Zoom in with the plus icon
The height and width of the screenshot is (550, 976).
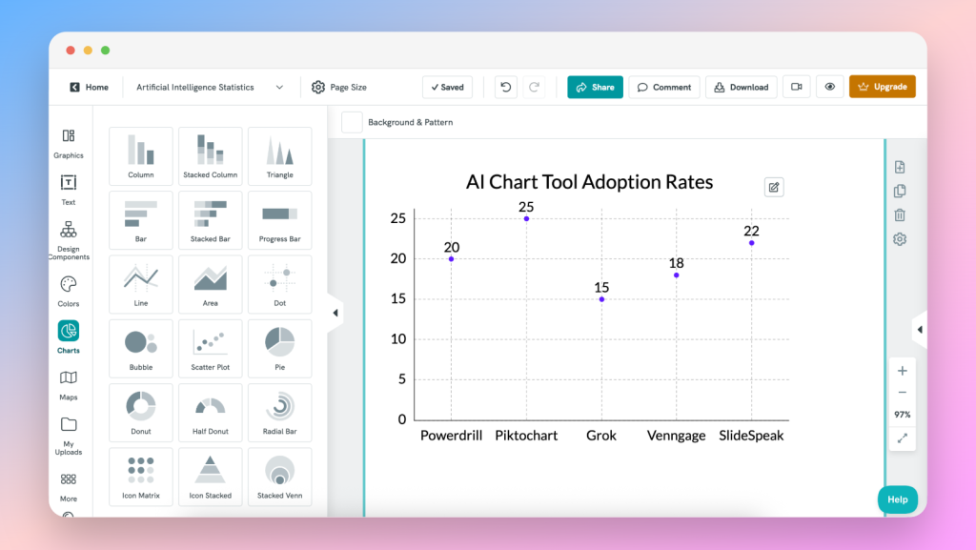coord(902,371)
